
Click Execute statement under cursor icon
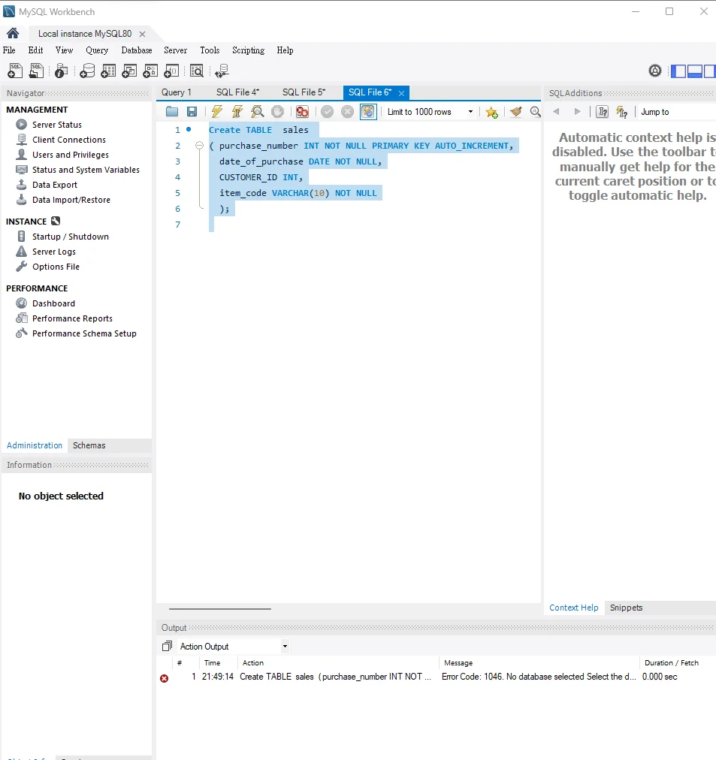237,112
